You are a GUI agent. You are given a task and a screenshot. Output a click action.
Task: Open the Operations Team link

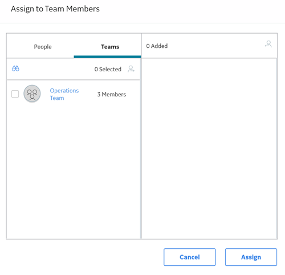coord(64,94)
